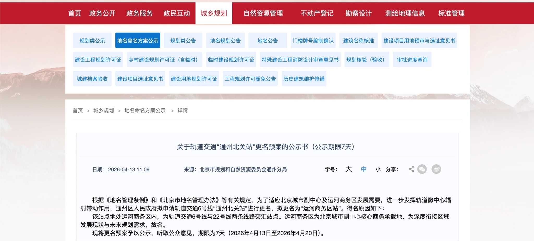Open 城建档案验收 category button

tap(92, 79)
